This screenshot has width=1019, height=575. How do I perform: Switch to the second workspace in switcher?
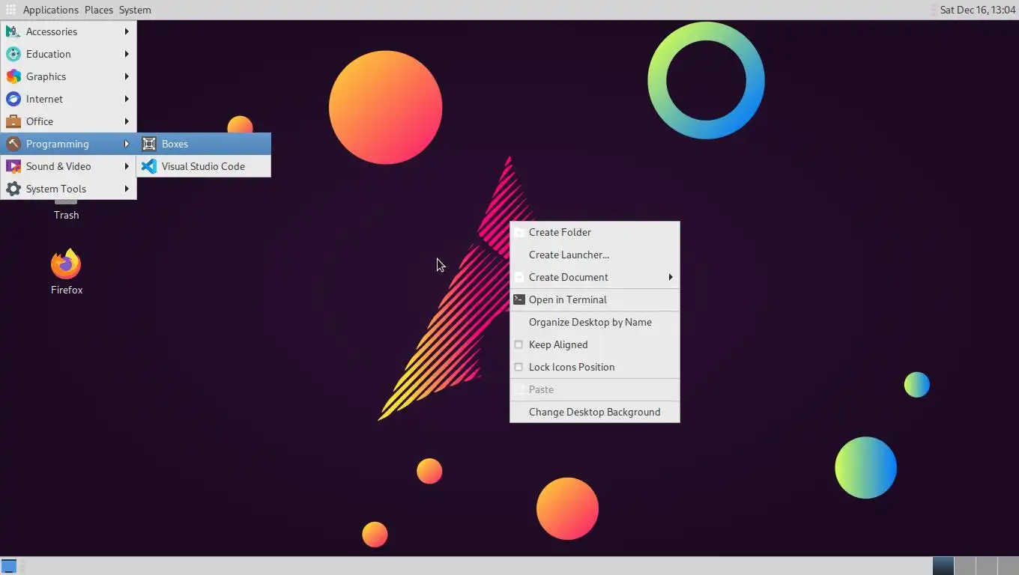(x=965, y=566)
